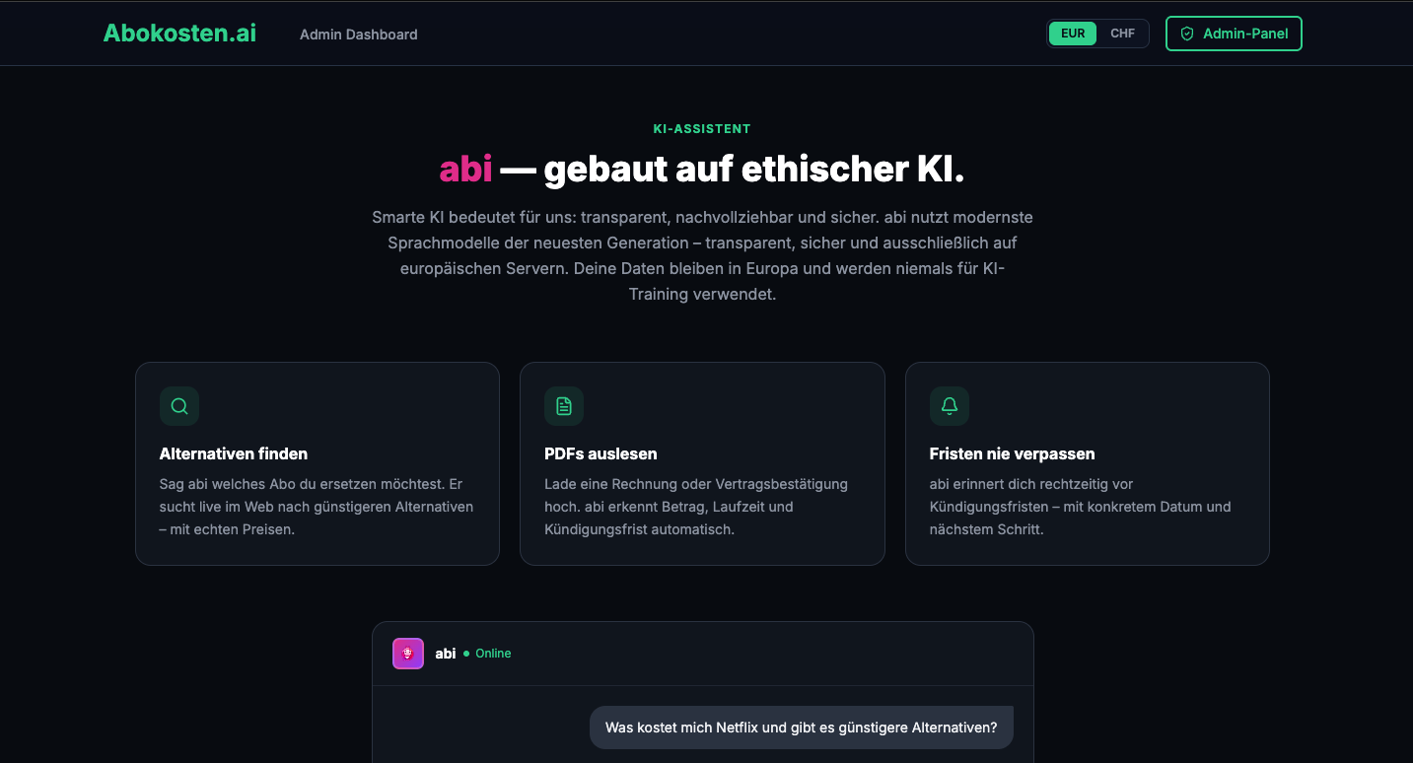
Task: Click the PDFs auslesen heading
Action: click(601, 453)
